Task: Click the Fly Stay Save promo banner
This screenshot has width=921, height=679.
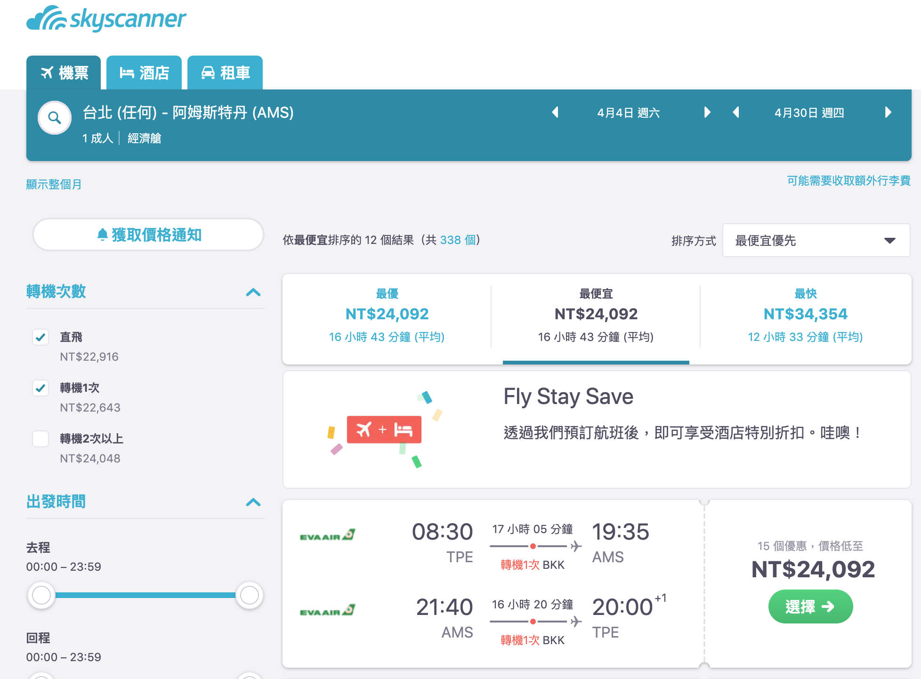Action: [x=597, y=429]
